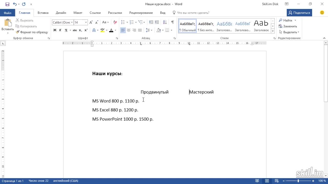The width and height of the screenshot is (328, 184).
Task: Increase paragraph indent
Action: tap(157, 22)
